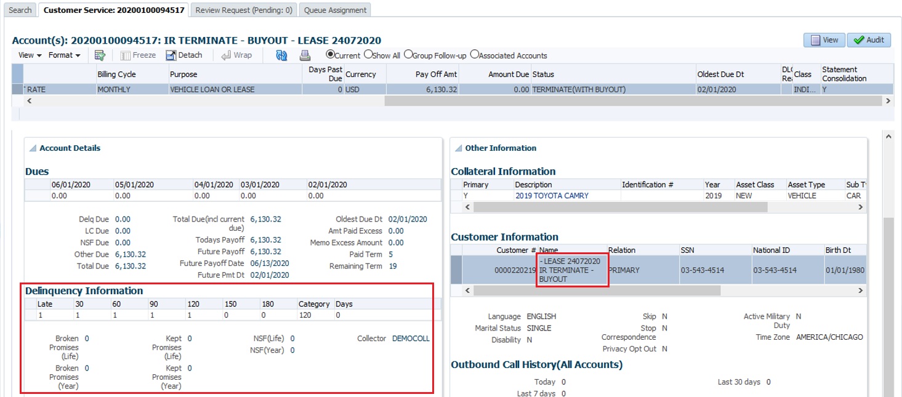Click the Paid Term value 5
Viewport: 902px width, 397px height.
[391, 254]
